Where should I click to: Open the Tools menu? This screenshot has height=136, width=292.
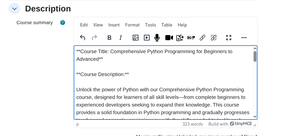151,25
